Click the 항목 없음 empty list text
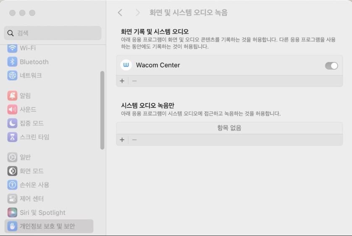 point(229,128)
